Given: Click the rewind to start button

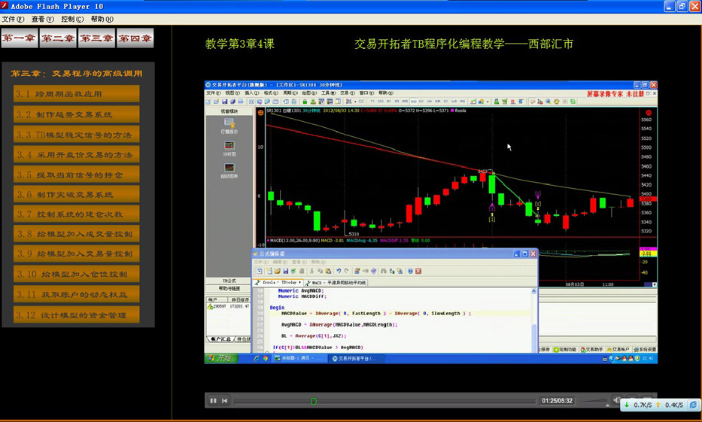Looking at the screenshot, I should tap(224, 401).
